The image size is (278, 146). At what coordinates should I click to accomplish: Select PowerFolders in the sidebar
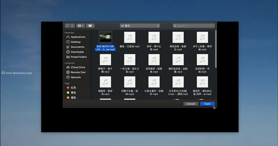76,57
